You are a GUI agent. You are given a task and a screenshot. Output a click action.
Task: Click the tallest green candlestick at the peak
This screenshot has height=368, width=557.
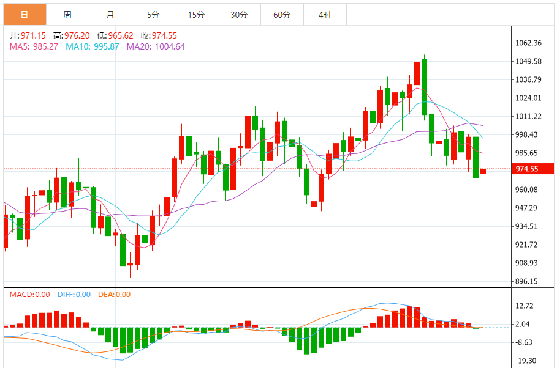[x=424, y=87]
